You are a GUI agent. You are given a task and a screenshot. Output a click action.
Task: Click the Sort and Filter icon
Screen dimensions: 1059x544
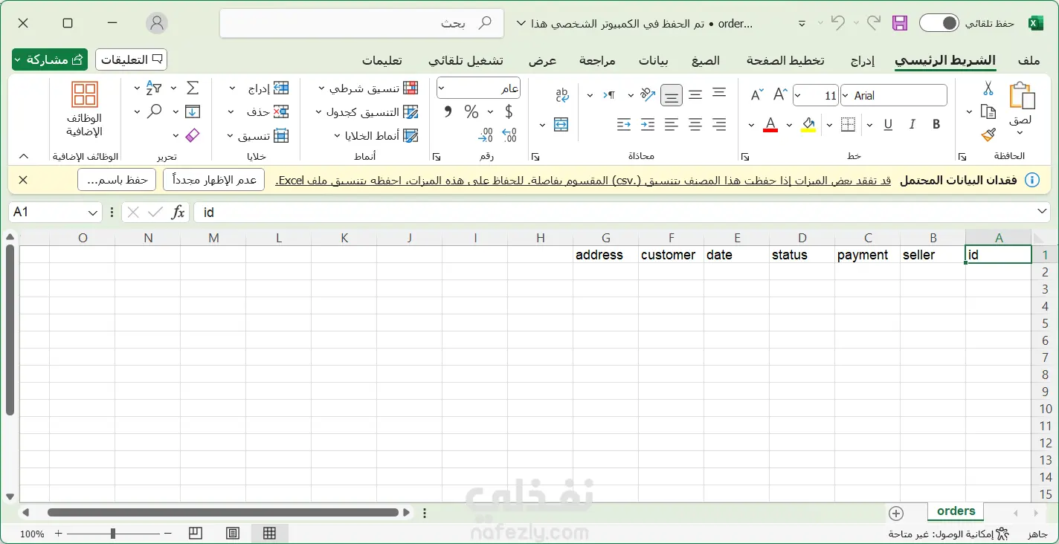coord(154,88)
